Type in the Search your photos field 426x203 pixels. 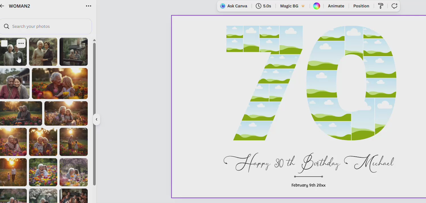(48, 26)
